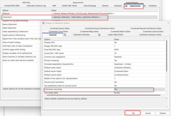Click the Scalar Table Editor tab icon
Screen dimensions: 171x116
pos(99,35)
